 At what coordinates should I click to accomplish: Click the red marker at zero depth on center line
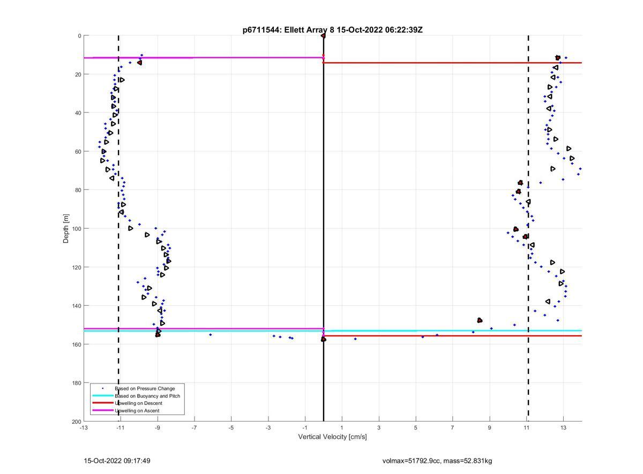[x=323, y=35]
